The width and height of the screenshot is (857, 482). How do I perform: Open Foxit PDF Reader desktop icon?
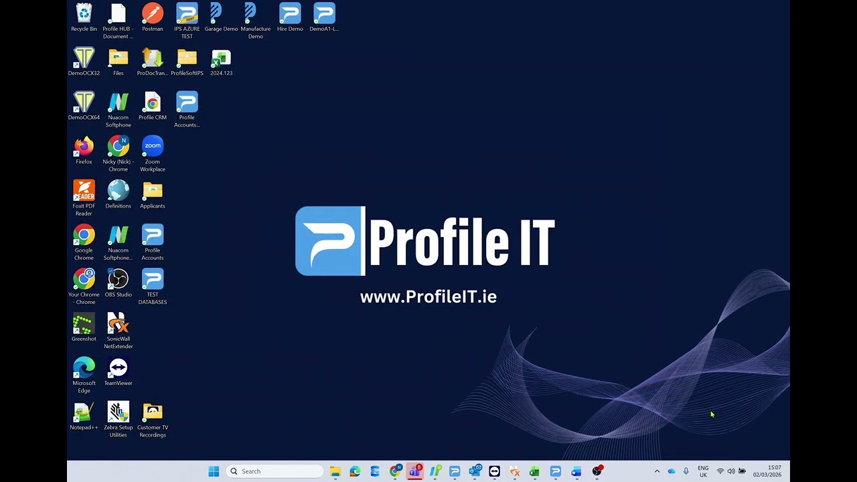(x=84, y=198)
